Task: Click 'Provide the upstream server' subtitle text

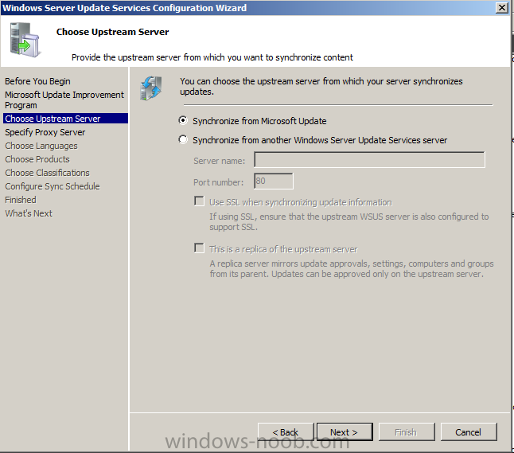Action: (212, 57)
